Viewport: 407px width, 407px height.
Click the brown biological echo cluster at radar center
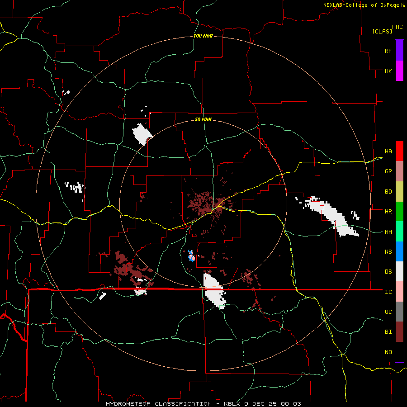coord(205,204)
